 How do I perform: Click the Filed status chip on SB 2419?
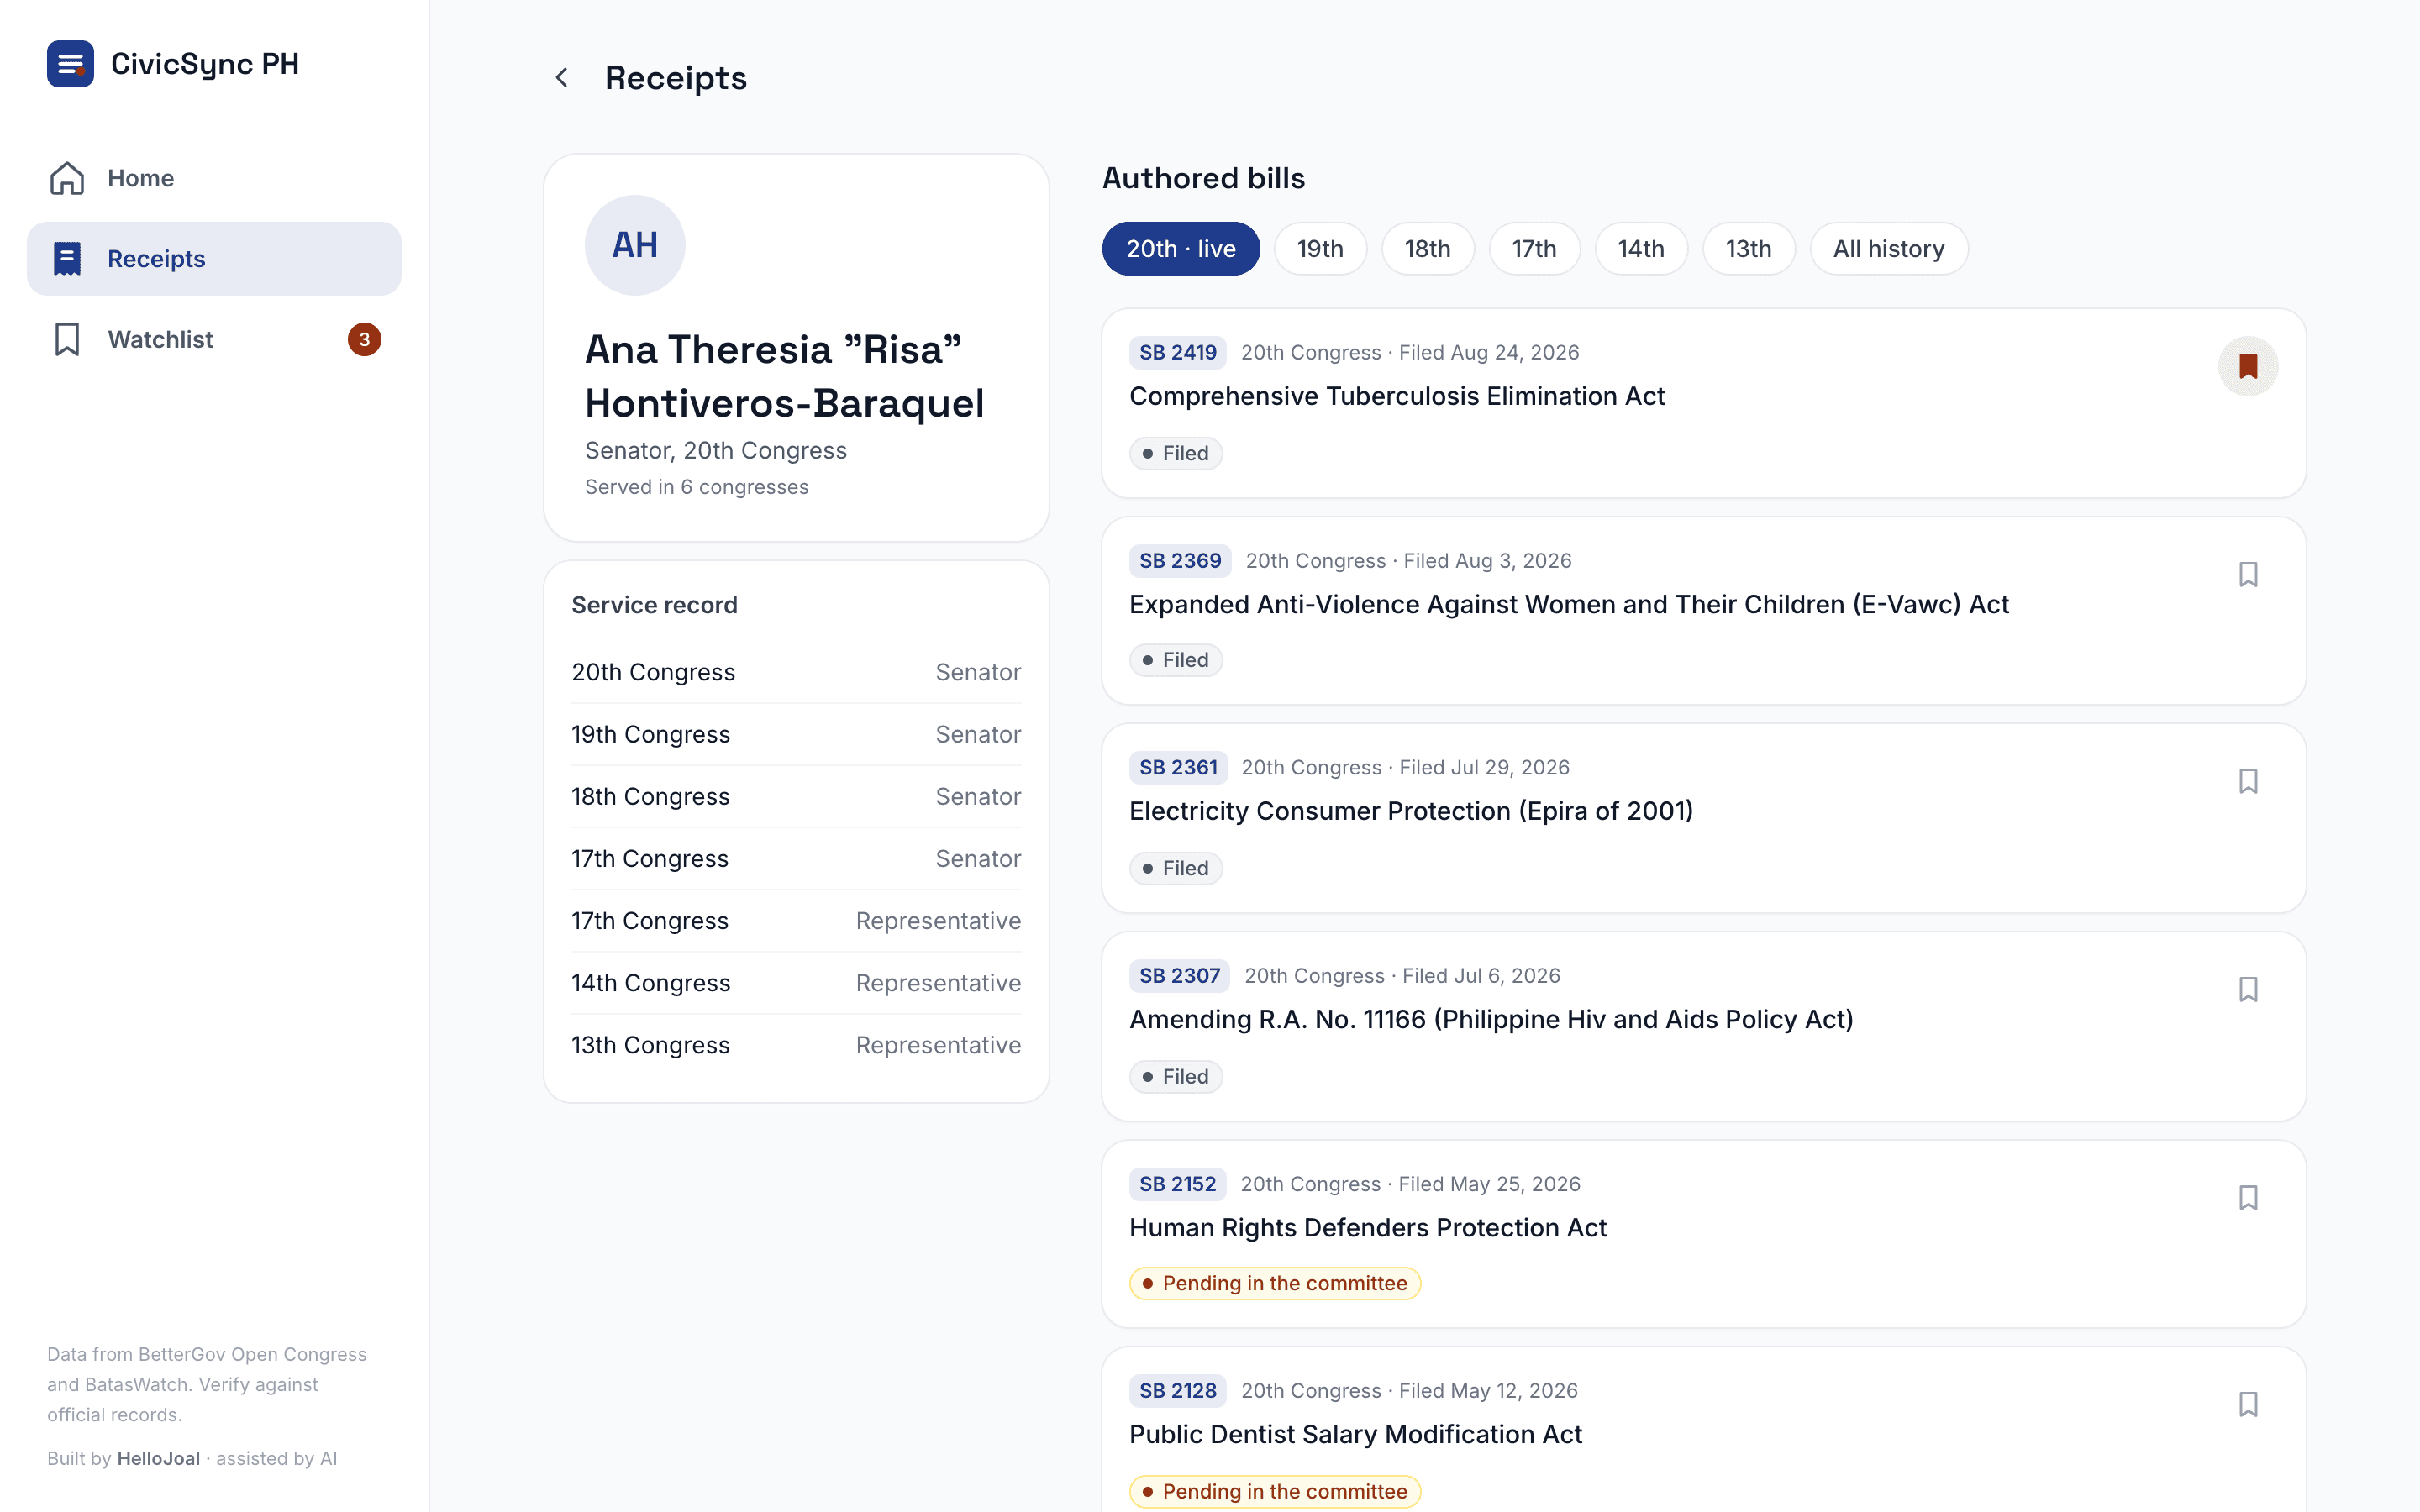(x=1176, y=453)
